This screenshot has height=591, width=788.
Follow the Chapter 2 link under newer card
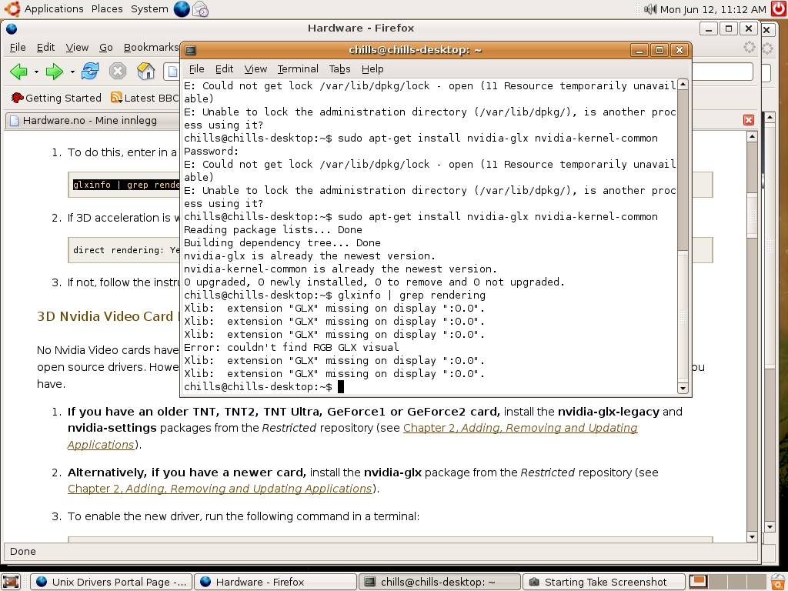tap(220, 489)
